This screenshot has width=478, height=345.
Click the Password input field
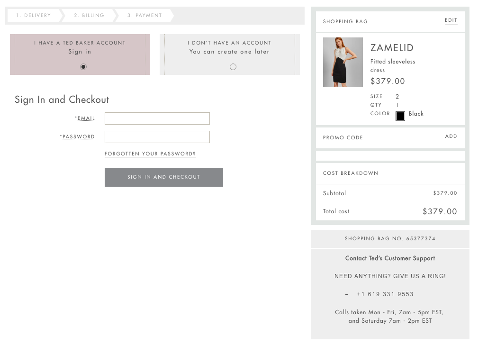tap(157, 137)
